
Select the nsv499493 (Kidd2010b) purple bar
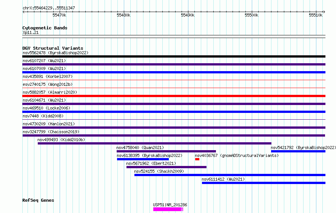click(154, 143)
